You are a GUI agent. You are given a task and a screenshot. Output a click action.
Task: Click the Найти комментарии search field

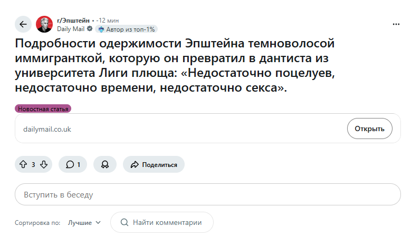[x=167, y=222]
